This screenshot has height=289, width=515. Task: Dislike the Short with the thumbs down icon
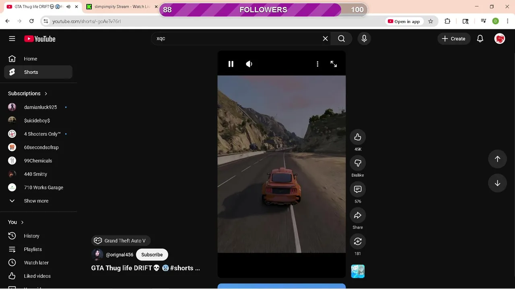(x=358, y=163)
